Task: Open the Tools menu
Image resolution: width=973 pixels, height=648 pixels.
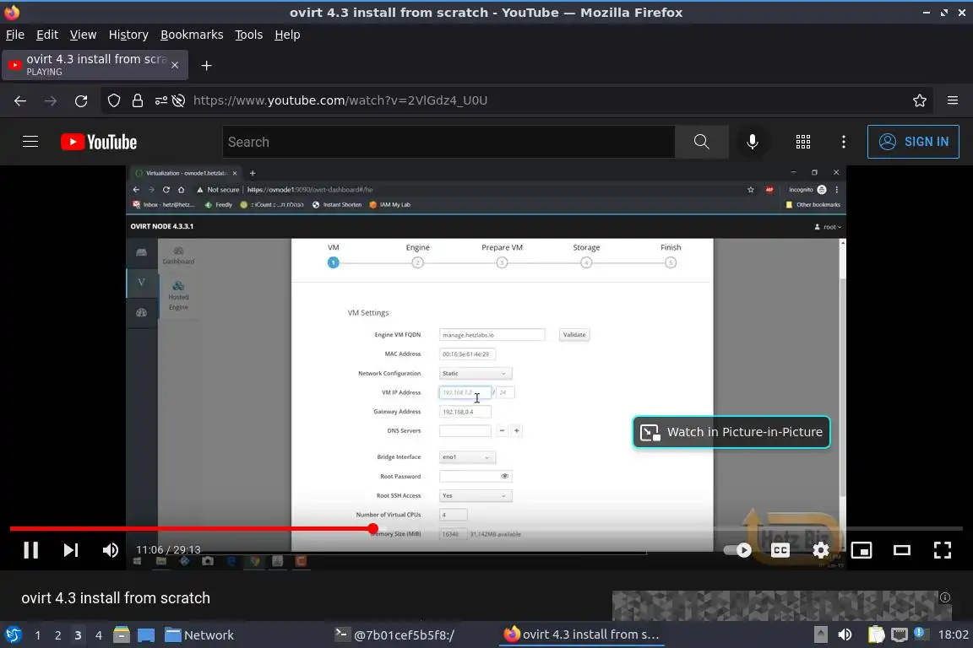Action: tap(249, 35)
